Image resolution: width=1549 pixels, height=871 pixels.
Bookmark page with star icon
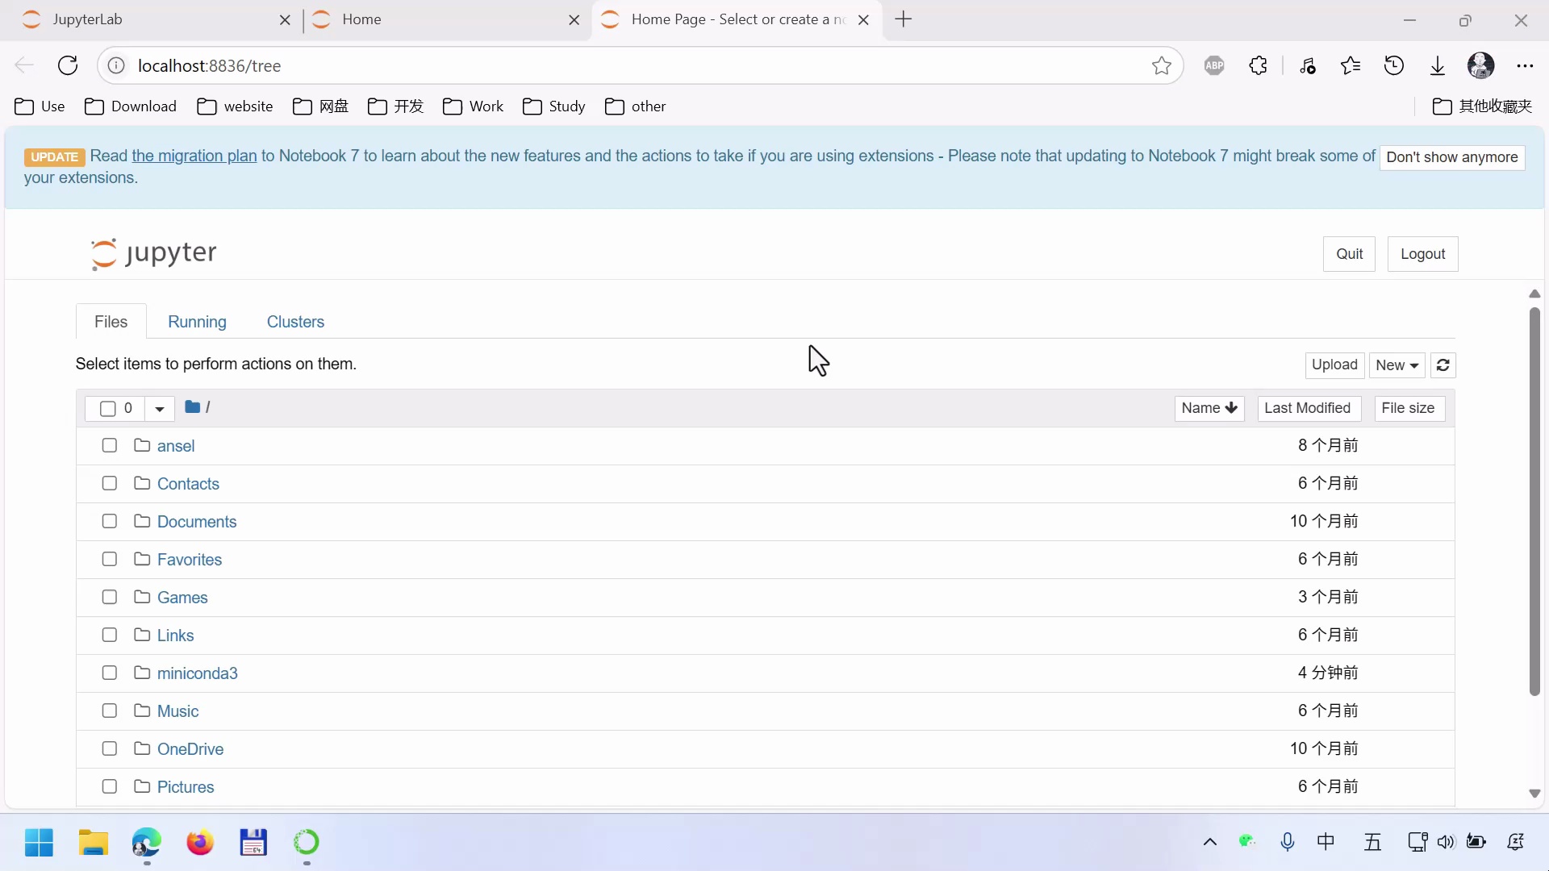[1161, 66]
